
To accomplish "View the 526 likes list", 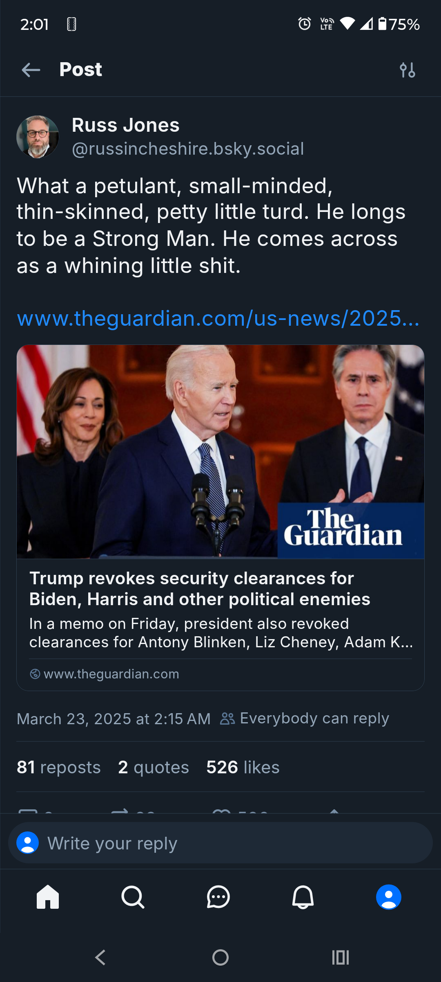I will pos(243,767).
